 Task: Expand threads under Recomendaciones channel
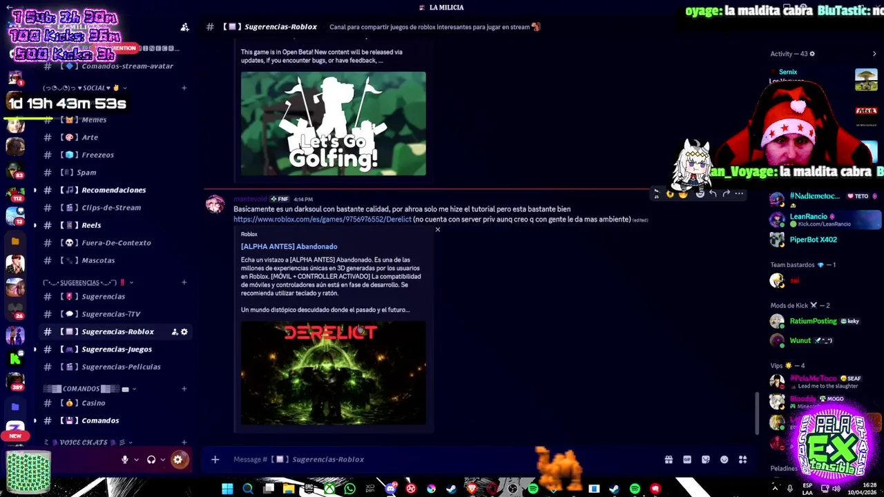35,190
